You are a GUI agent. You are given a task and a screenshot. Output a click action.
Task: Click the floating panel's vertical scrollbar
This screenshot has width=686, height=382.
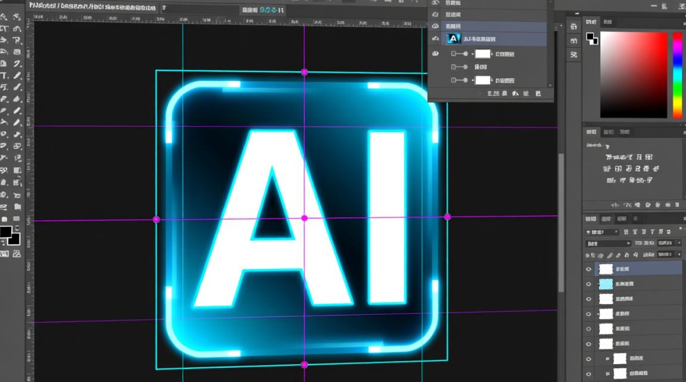(550, 43)
